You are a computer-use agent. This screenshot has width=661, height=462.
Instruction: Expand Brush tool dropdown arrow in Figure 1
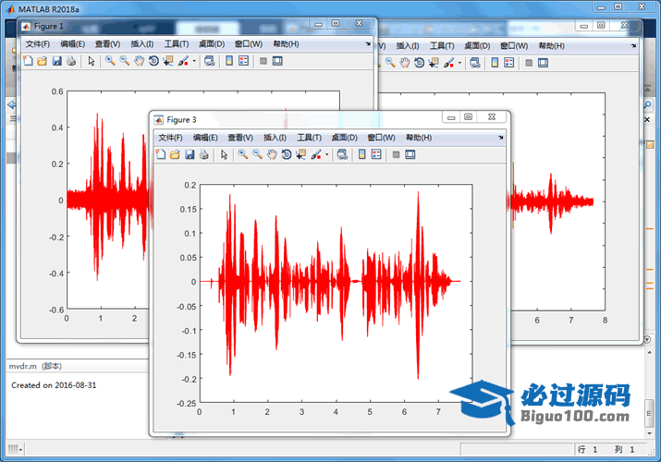pos(193,62)
